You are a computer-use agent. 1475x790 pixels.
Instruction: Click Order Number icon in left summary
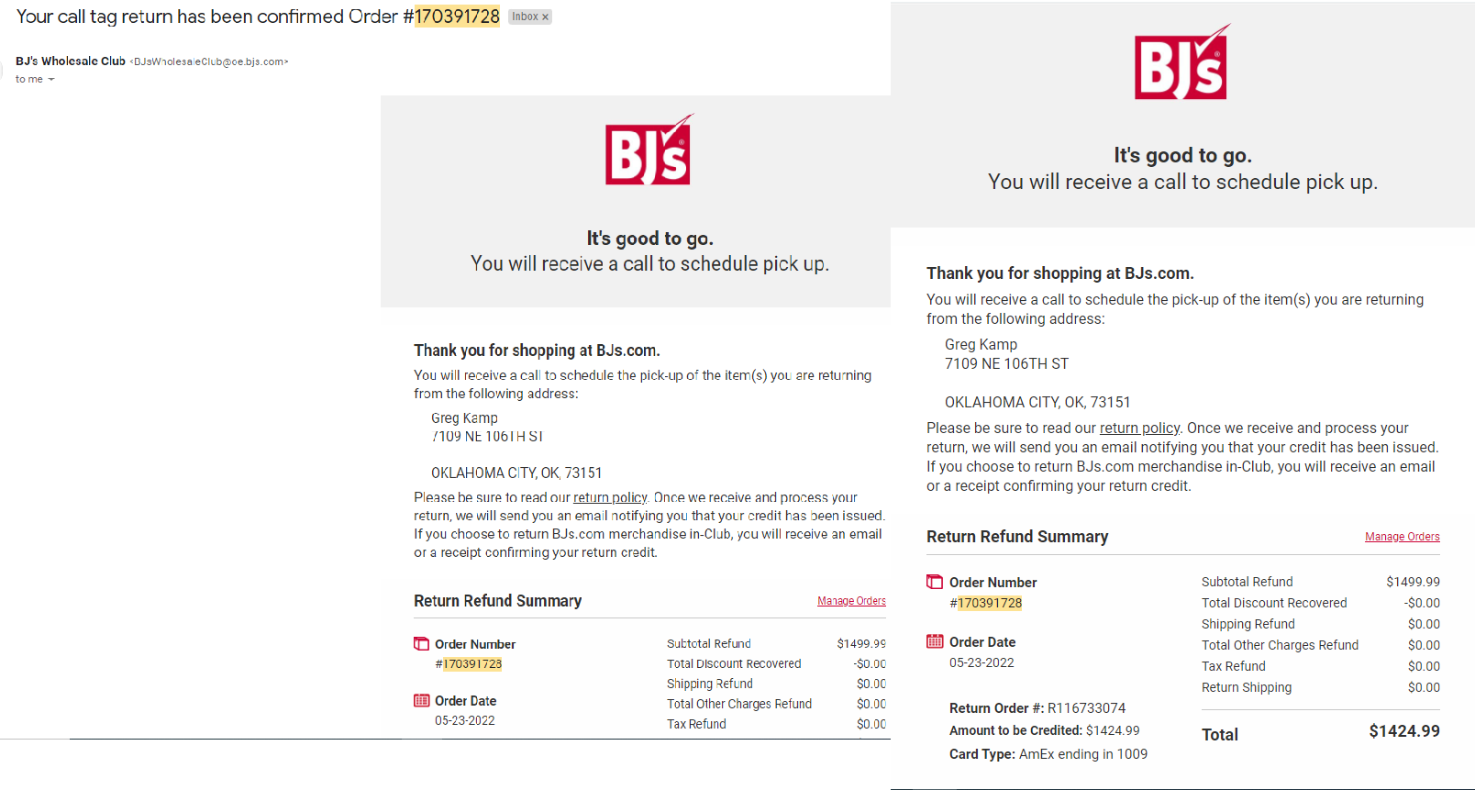(x=421, y=644)
